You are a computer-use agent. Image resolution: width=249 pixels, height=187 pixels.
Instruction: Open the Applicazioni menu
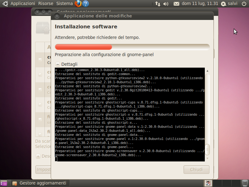click(x=23, y=3)
